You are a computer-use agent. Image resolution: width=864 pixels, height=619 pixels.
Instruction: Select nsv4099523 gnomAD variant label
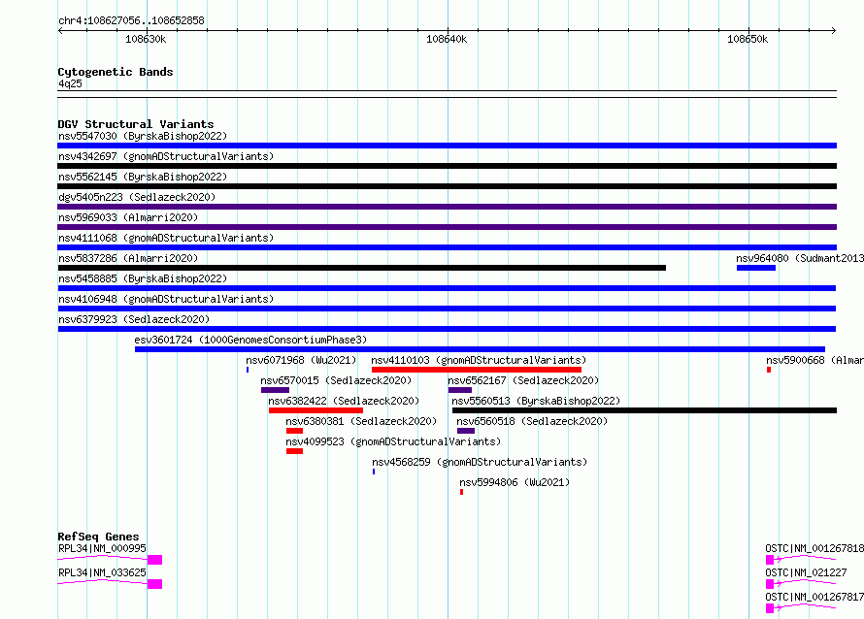[x=393, y=441]
